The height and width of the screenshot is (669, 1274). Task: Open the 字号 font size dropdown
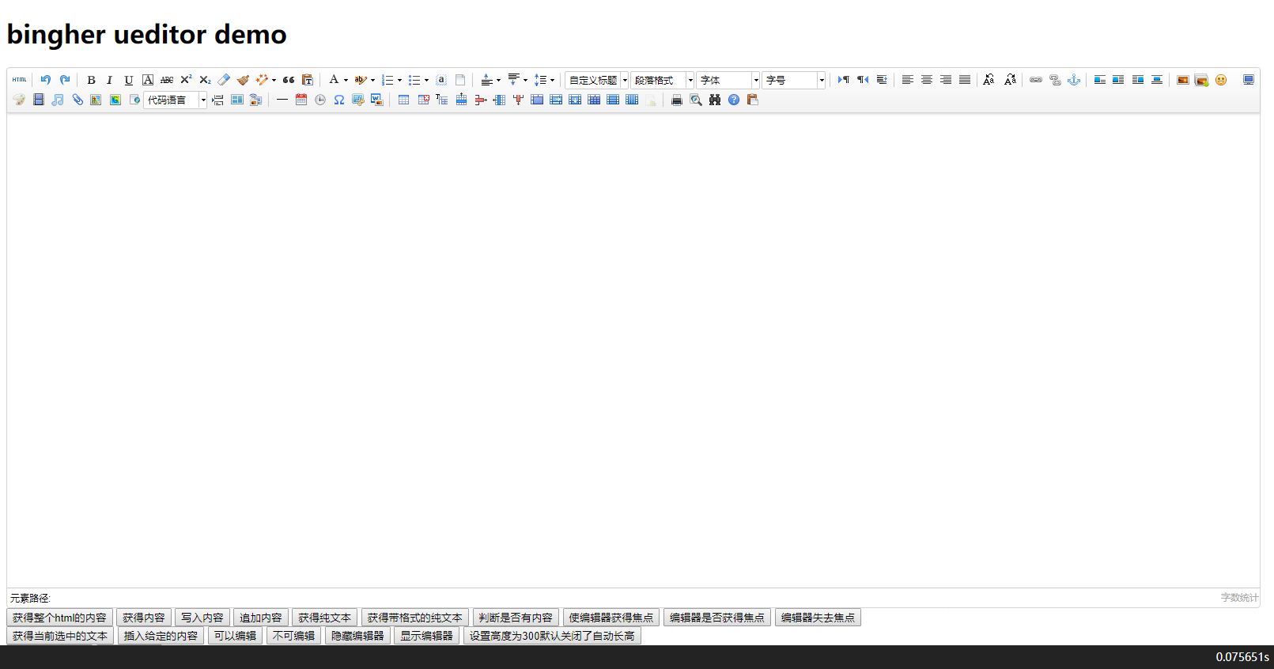[x=794, y=80]
